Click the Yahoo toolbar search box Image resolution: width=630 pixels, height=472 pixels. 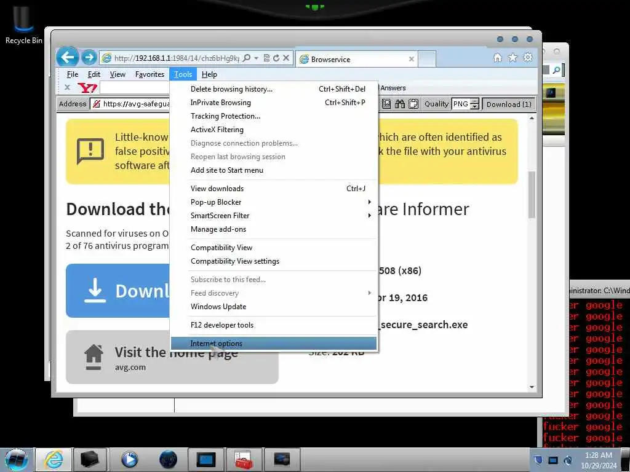(135, 87)
